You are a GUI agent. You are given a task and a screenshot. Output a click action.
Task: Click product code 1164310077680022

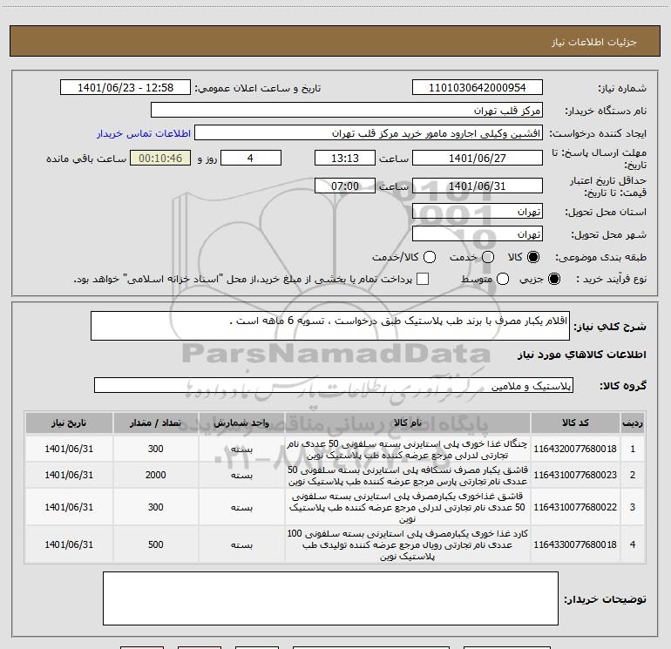575,507
